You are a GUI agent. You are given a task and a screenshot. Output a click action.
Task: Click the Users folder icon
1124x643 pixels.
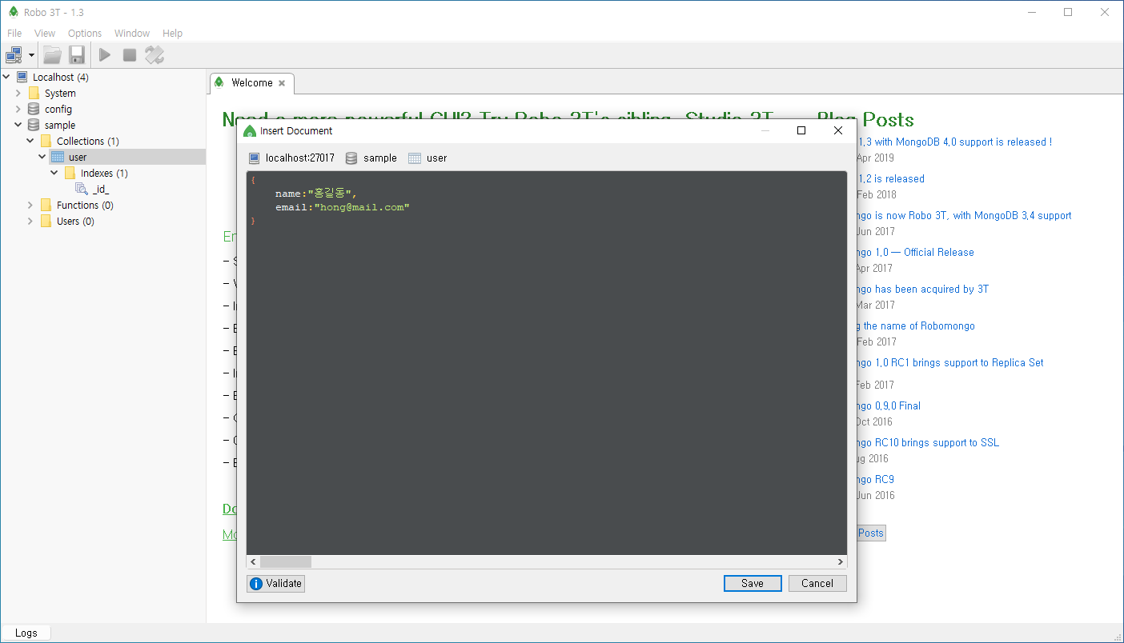pyautogui.click(x=46, y=221)
